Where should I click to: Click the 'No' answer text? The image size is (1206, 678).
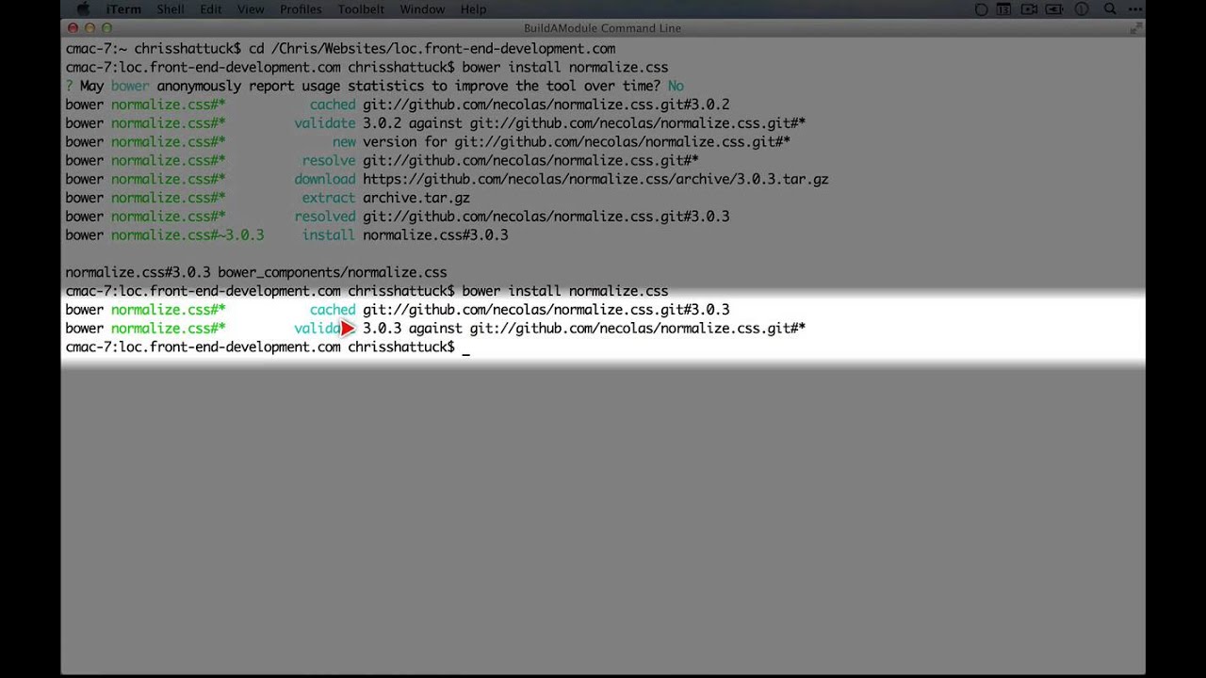676,86
